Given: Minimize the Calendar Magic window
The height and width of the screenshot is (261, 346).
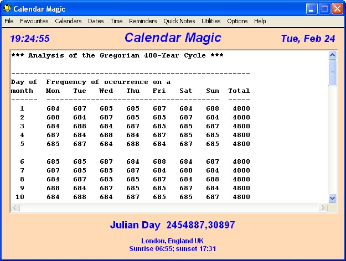Looking at the screenshot, I should coord(312,9).
